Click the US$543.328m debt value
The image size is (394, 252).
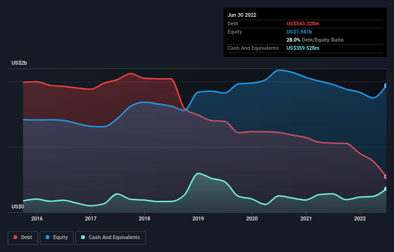point(303,23)
